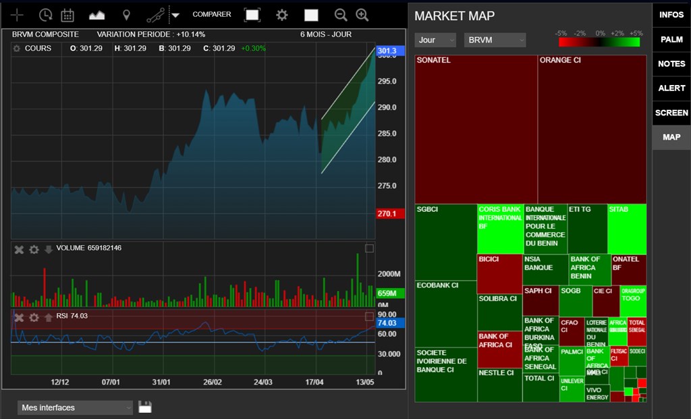The image size is (691, 419).
Task: Move the VOLUME panel down
Action: tap(49, 250)
